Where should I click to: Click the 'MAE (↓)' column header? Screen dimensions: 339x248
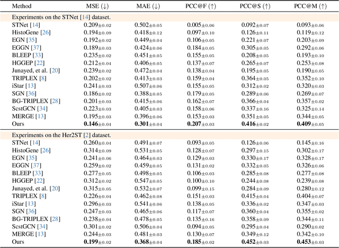coord(148,6)
